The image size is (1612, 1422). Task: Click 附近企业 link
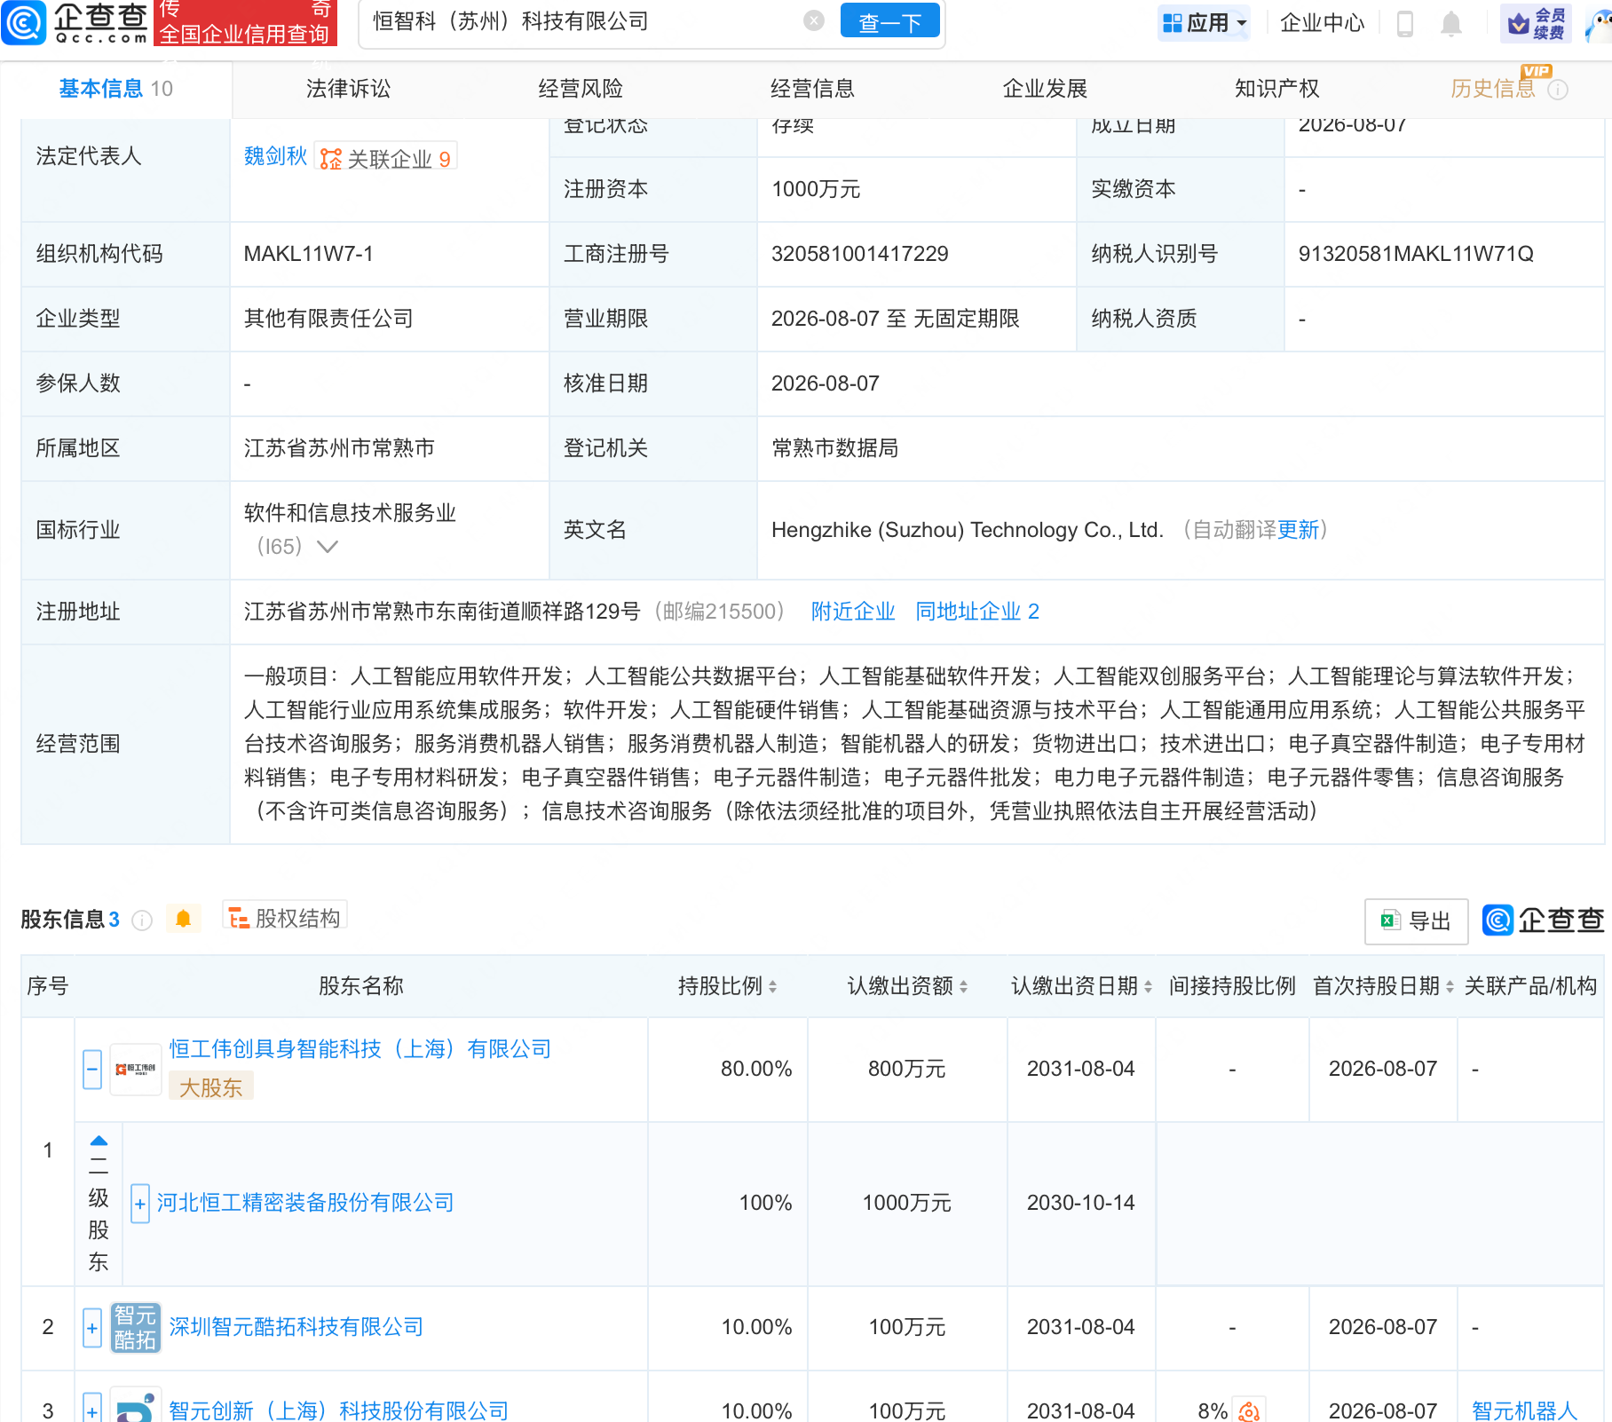pyautogui.click(x=853, y=612)
